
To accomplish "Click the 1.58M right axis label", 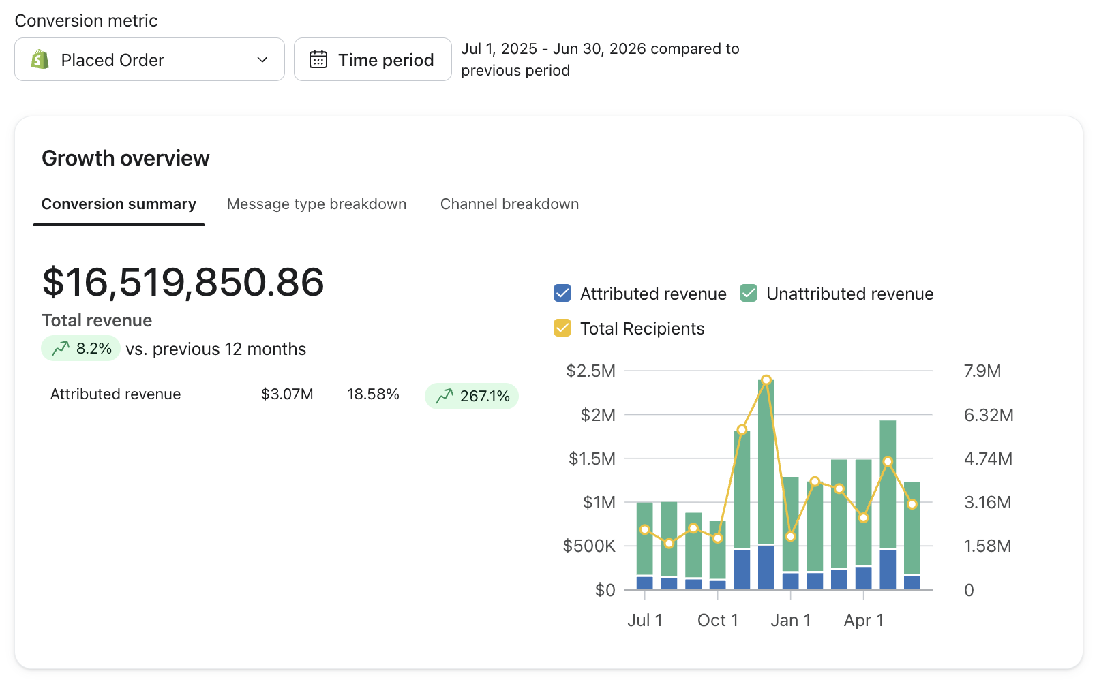I will (987, 546).
